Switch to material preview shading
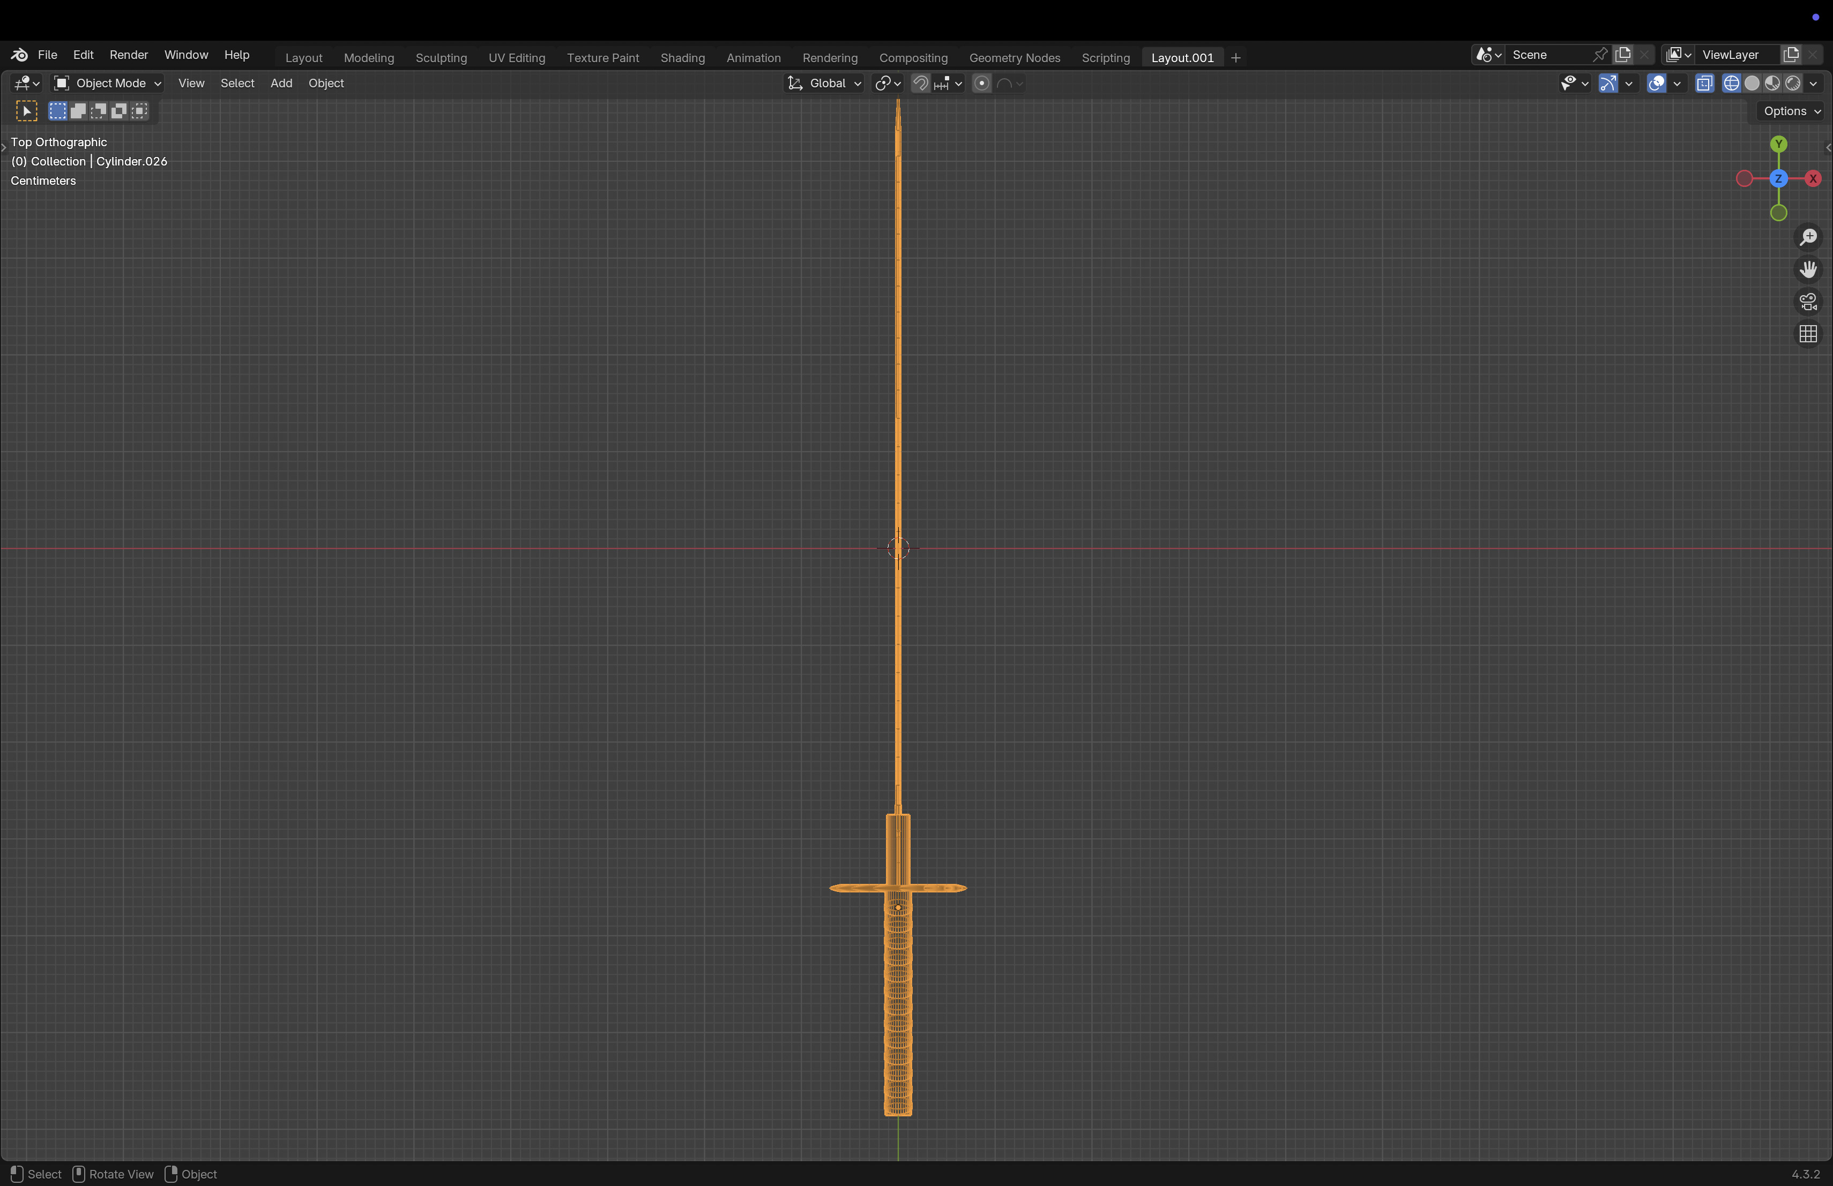The width and height of the screenshot is (1833, 1186). tap(1772, 83)
